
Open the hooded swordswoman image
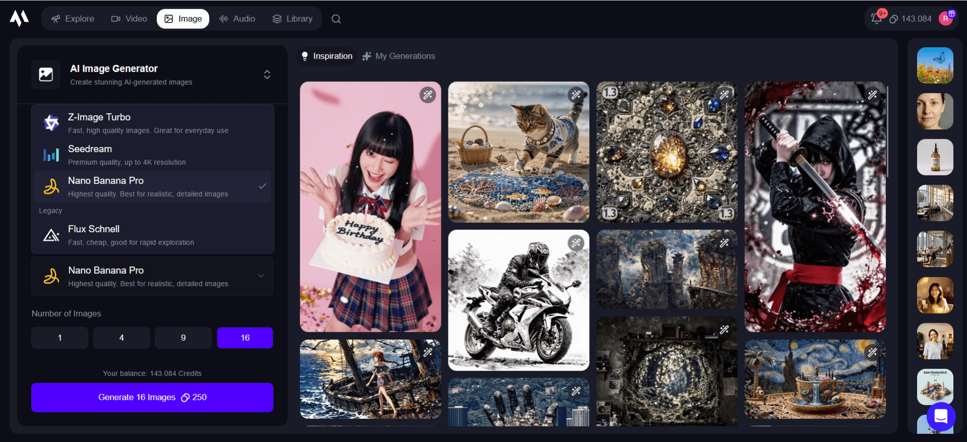[x=815, y=207]
